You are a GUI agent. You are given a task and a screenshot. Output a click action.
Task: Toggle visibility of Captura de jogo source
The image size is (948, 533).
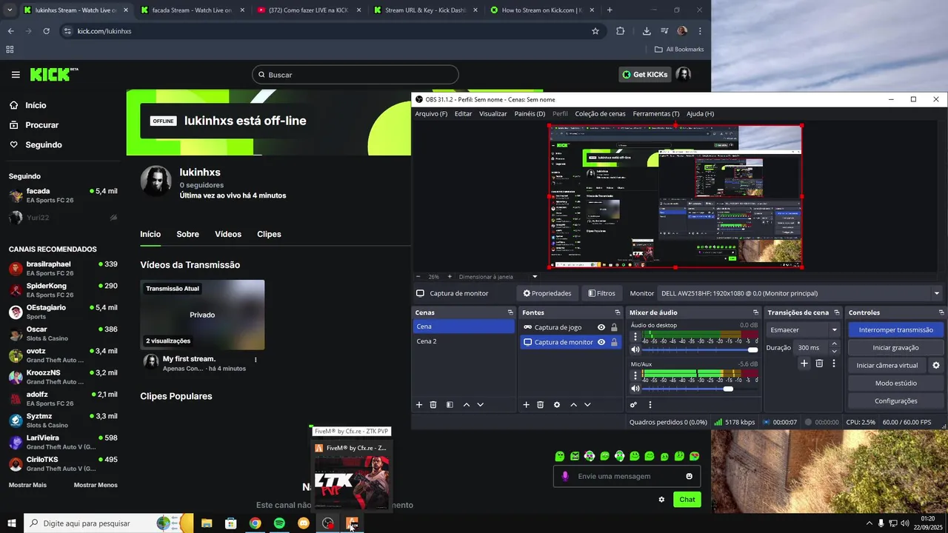(x=601, y=327)
